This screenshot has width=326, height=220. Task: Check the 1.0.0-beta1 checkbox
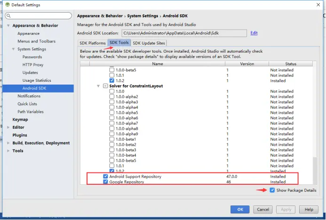(x=112, y=139)
